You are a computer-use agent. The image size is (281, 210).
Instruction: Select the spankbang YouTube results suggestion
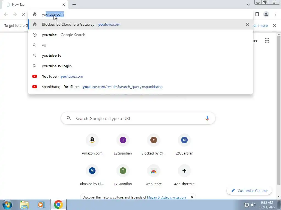point(140,87)
